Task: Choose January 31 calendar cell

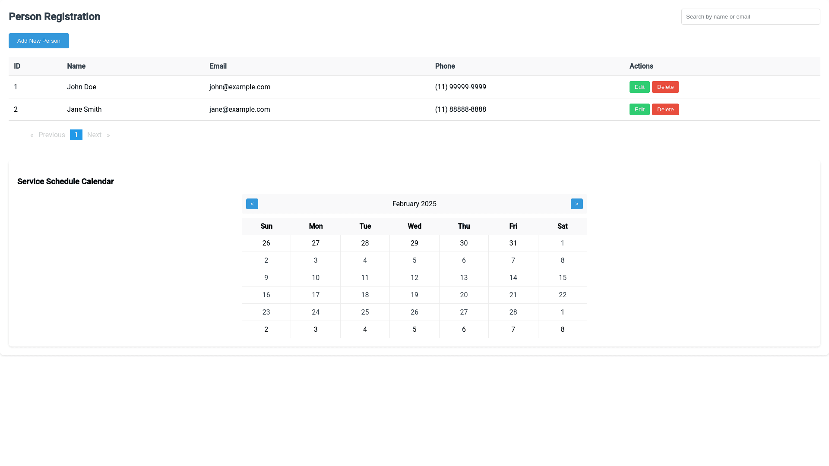Action: click(513, 243)
